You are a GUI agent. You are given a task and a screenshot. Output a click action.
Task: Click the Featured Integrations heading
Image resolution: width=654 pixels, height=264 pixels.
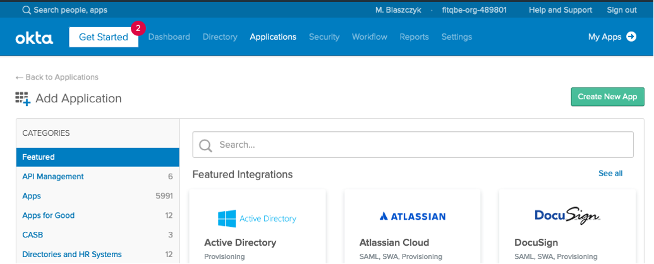(243, 174)
